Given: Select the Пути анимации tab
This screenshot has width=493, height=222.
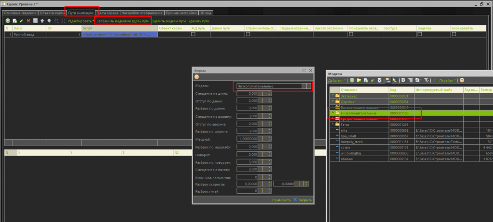Looking at the screenshot, I should tap(80, 13).
